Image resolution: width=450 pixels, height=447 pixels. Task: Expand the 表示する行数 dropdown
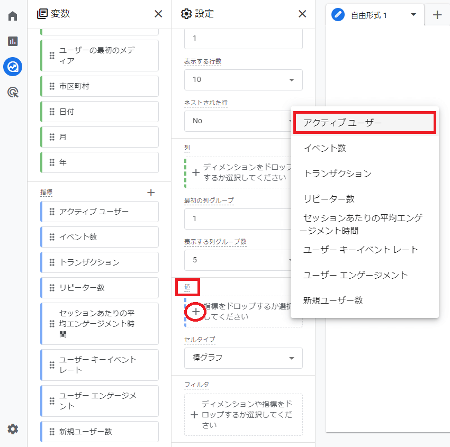[243, 80]
